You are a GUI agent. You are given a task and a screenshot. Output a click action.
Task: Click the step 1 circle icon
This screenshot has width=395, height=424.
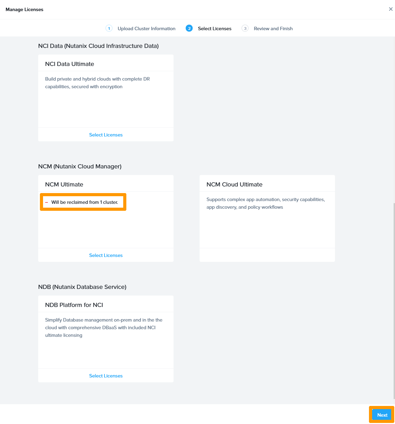point(109,28)
